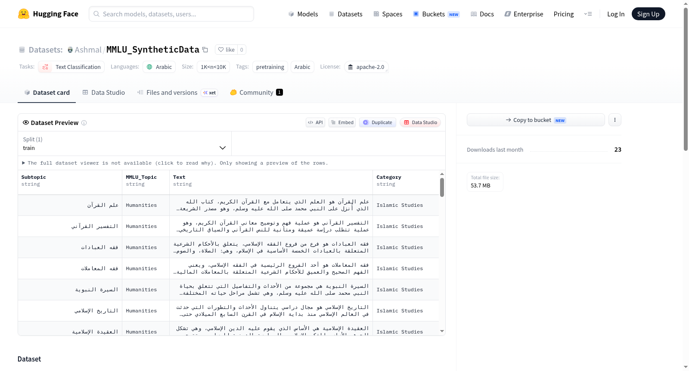Open Data Studio from preview header
This screenshot has height=371, width=689.
[x=420, y=122]
